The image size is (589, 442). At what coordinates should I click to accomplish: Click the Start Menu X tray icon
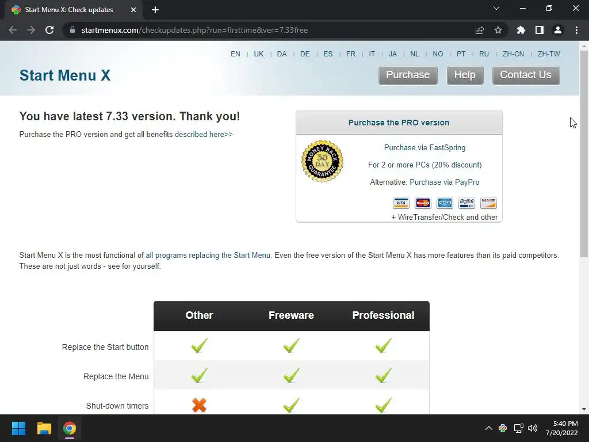[503, 428]
